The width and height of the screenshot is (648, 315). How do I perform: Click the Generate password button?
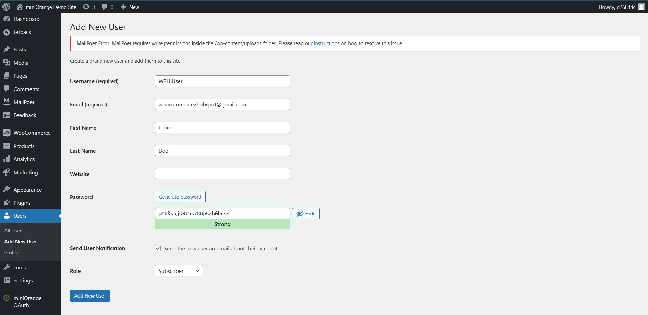(x=180, y=197)
